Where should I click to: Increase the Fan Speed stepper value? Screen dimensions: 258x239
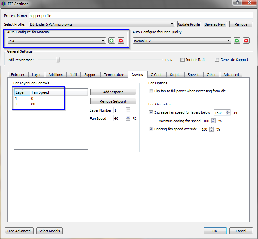tap(128, 117)
